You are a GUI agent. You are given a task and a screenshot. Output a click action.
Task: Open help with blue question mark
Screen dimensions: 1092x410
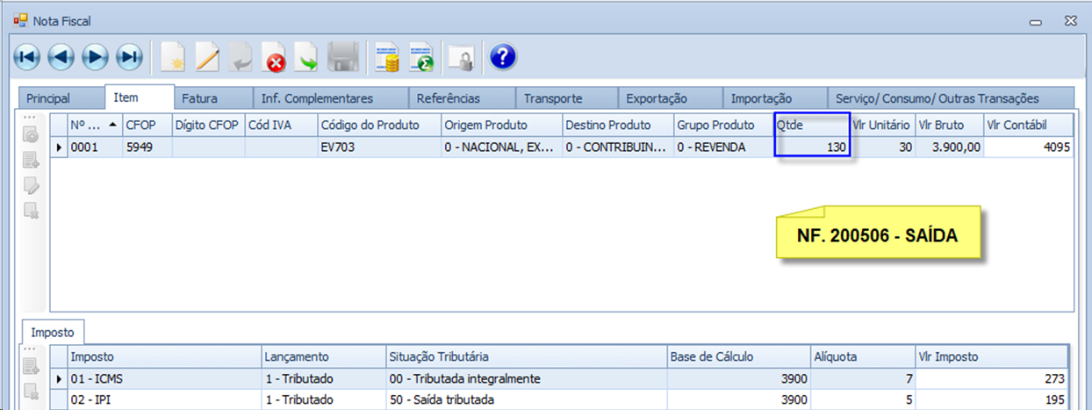[x=502, y=58]
